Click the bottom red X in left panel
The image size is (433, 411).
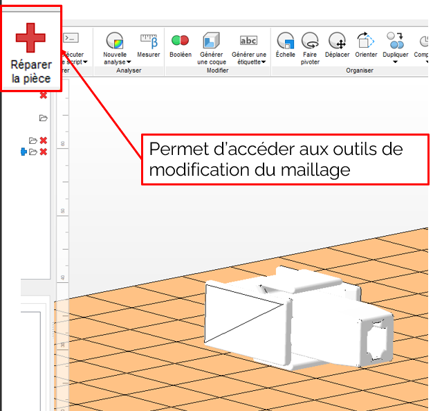tap(43, 152)
